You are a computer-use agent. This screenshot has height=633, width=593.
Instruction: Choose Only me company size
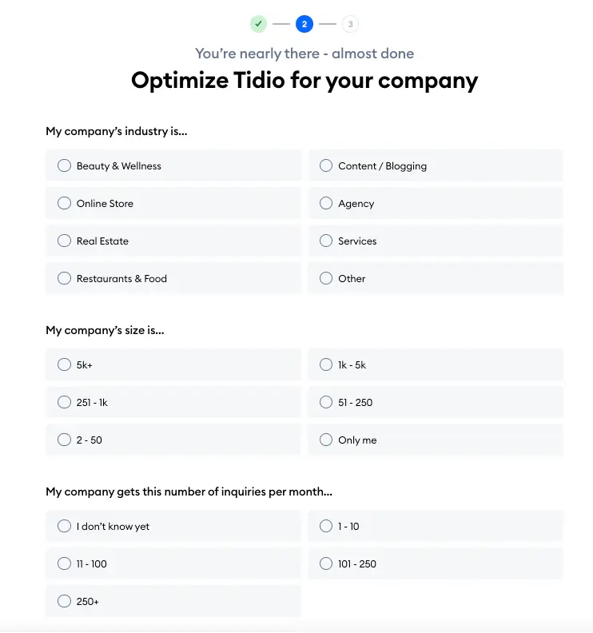436,440
